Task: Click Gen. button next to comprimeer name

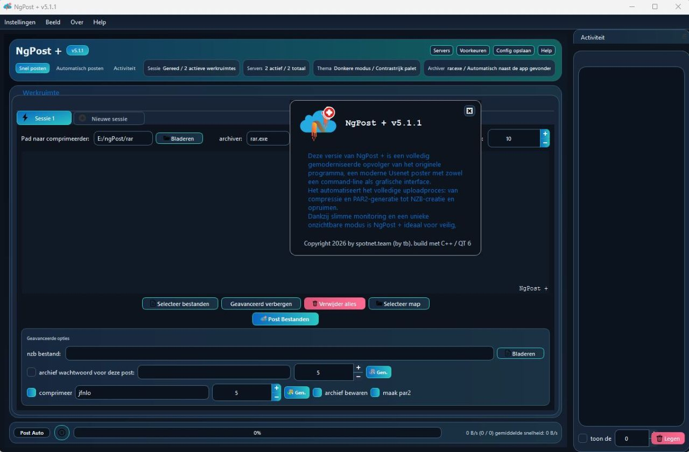Action: click(297, 393)
